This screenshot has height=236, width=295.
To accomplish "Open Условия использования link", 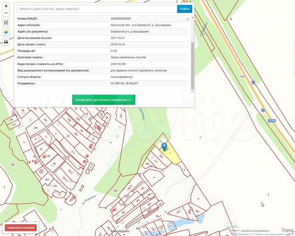I will tap(255, 231).
